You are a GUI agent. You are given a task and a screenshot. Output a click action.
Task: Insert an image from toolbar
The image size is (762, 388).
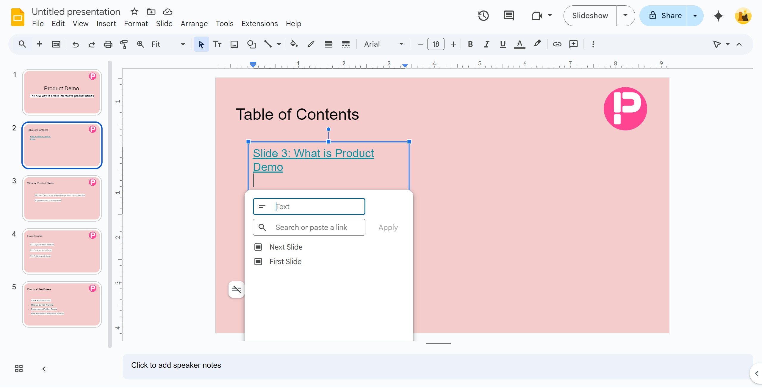pos(234,44)
